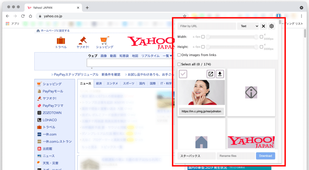The height and width of the screenshot is (170, 309).
Task: Switch to the エンタメ tab
Action: (112, 83)
